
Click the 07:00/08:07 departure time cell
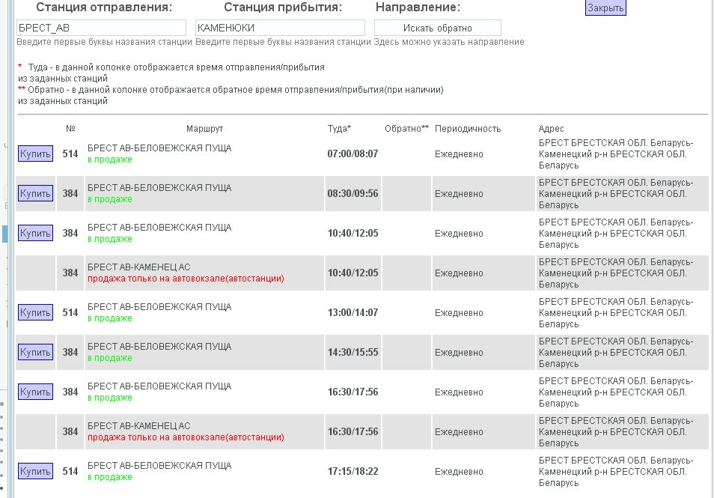(353, 154)
